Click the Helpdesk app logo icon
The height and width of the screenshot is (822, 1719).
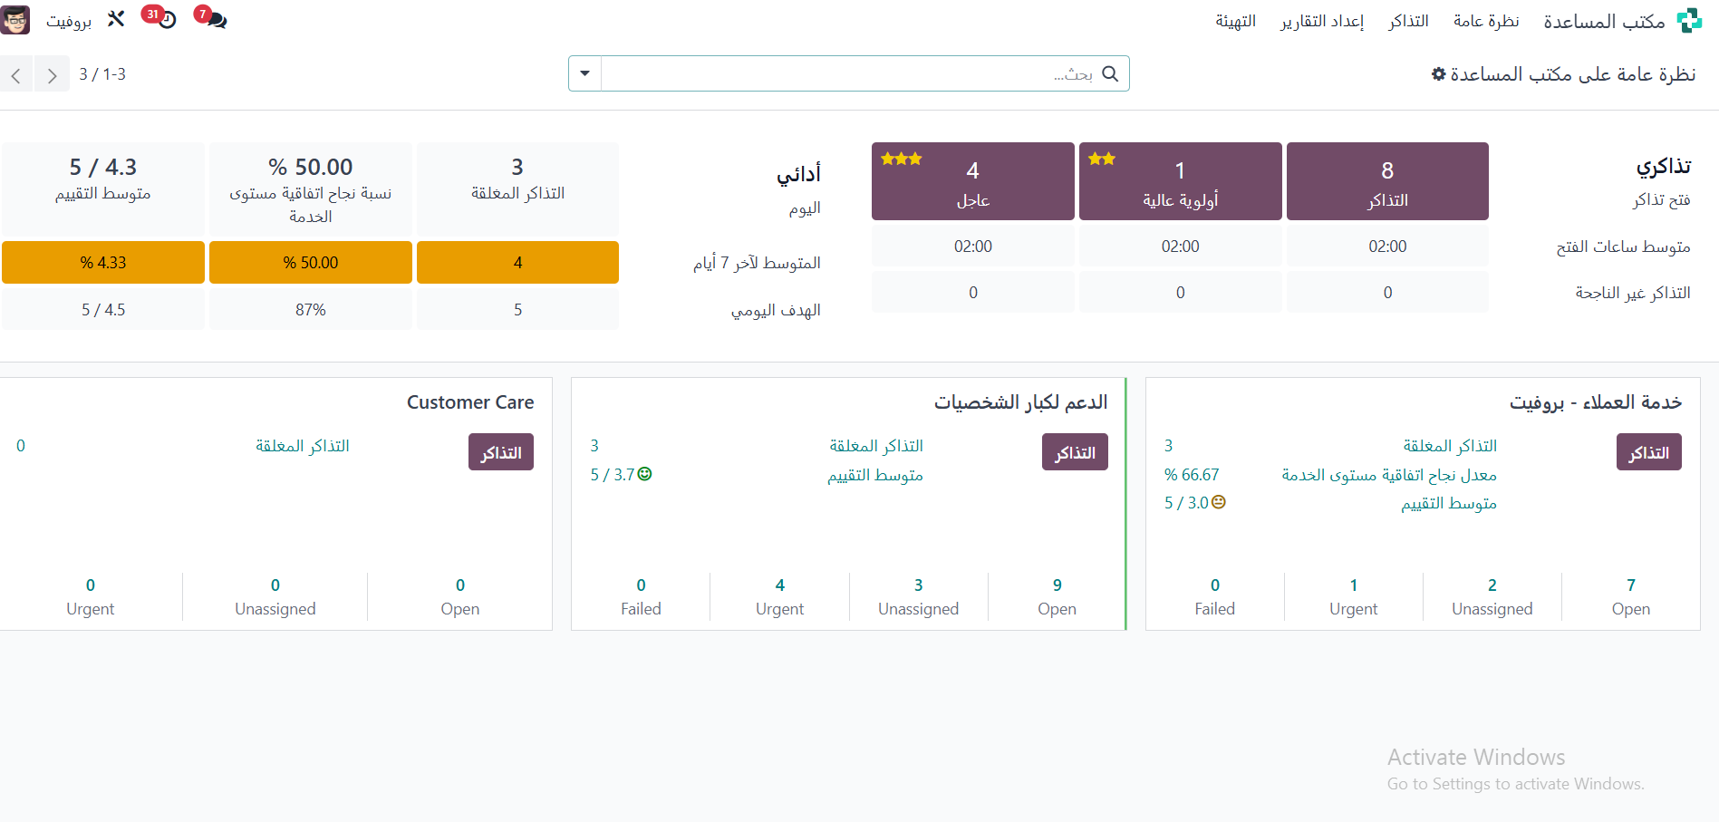coord(1689,21)
